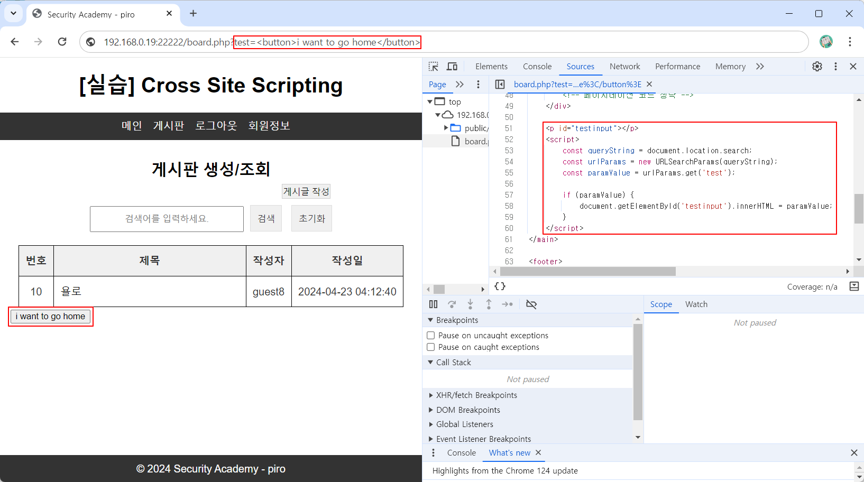Open the Performance tab
This screenshot has width=864, height=482.
678,67
